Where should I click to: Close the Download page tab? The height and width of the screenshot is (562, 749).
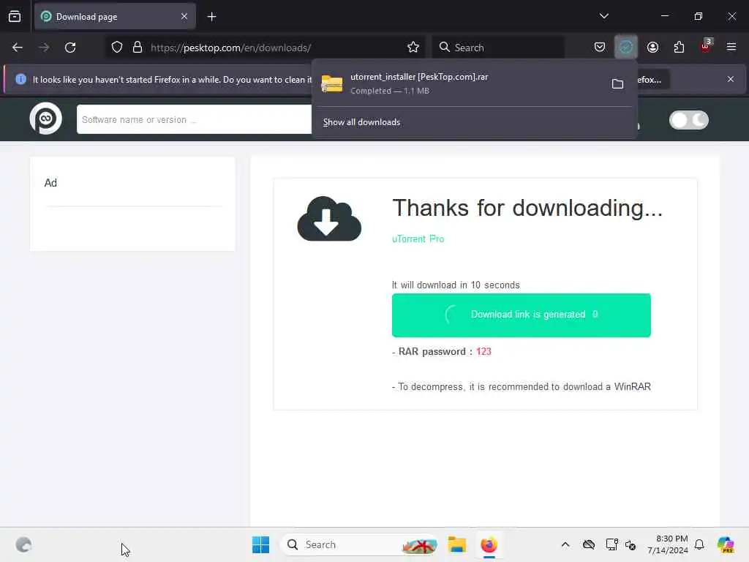[x=184, y=16]
